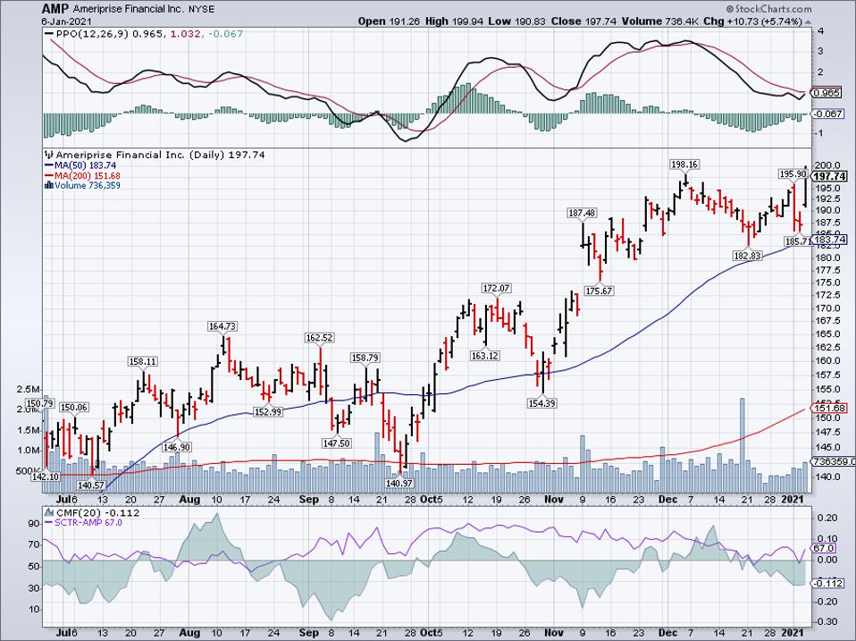The height and width of the screenshot is (641, 856).
Task: Click the 2021 year label under the price panel
Action: (x=793, y=500)
